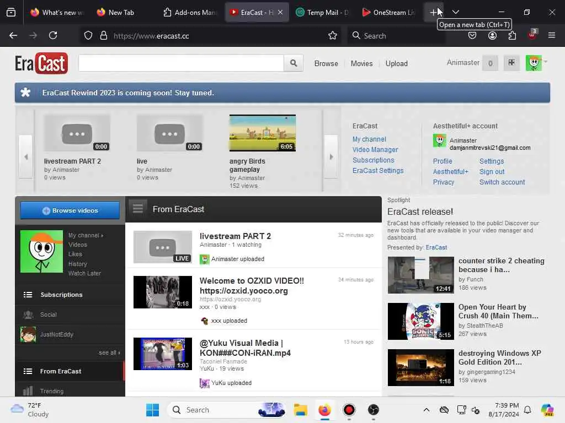Expand the arrow beside header avatar
The image size is (565, 423).
pos(546,62)
